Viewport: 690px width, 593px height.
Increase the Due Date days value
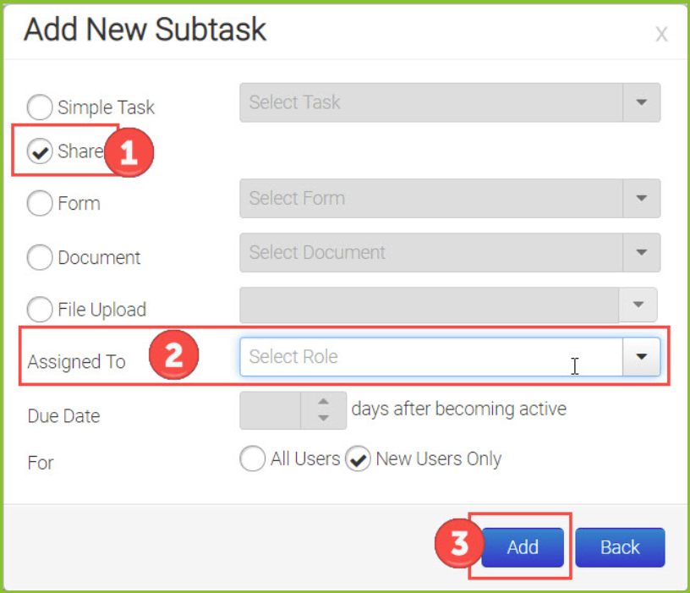(x=323, y=402)
